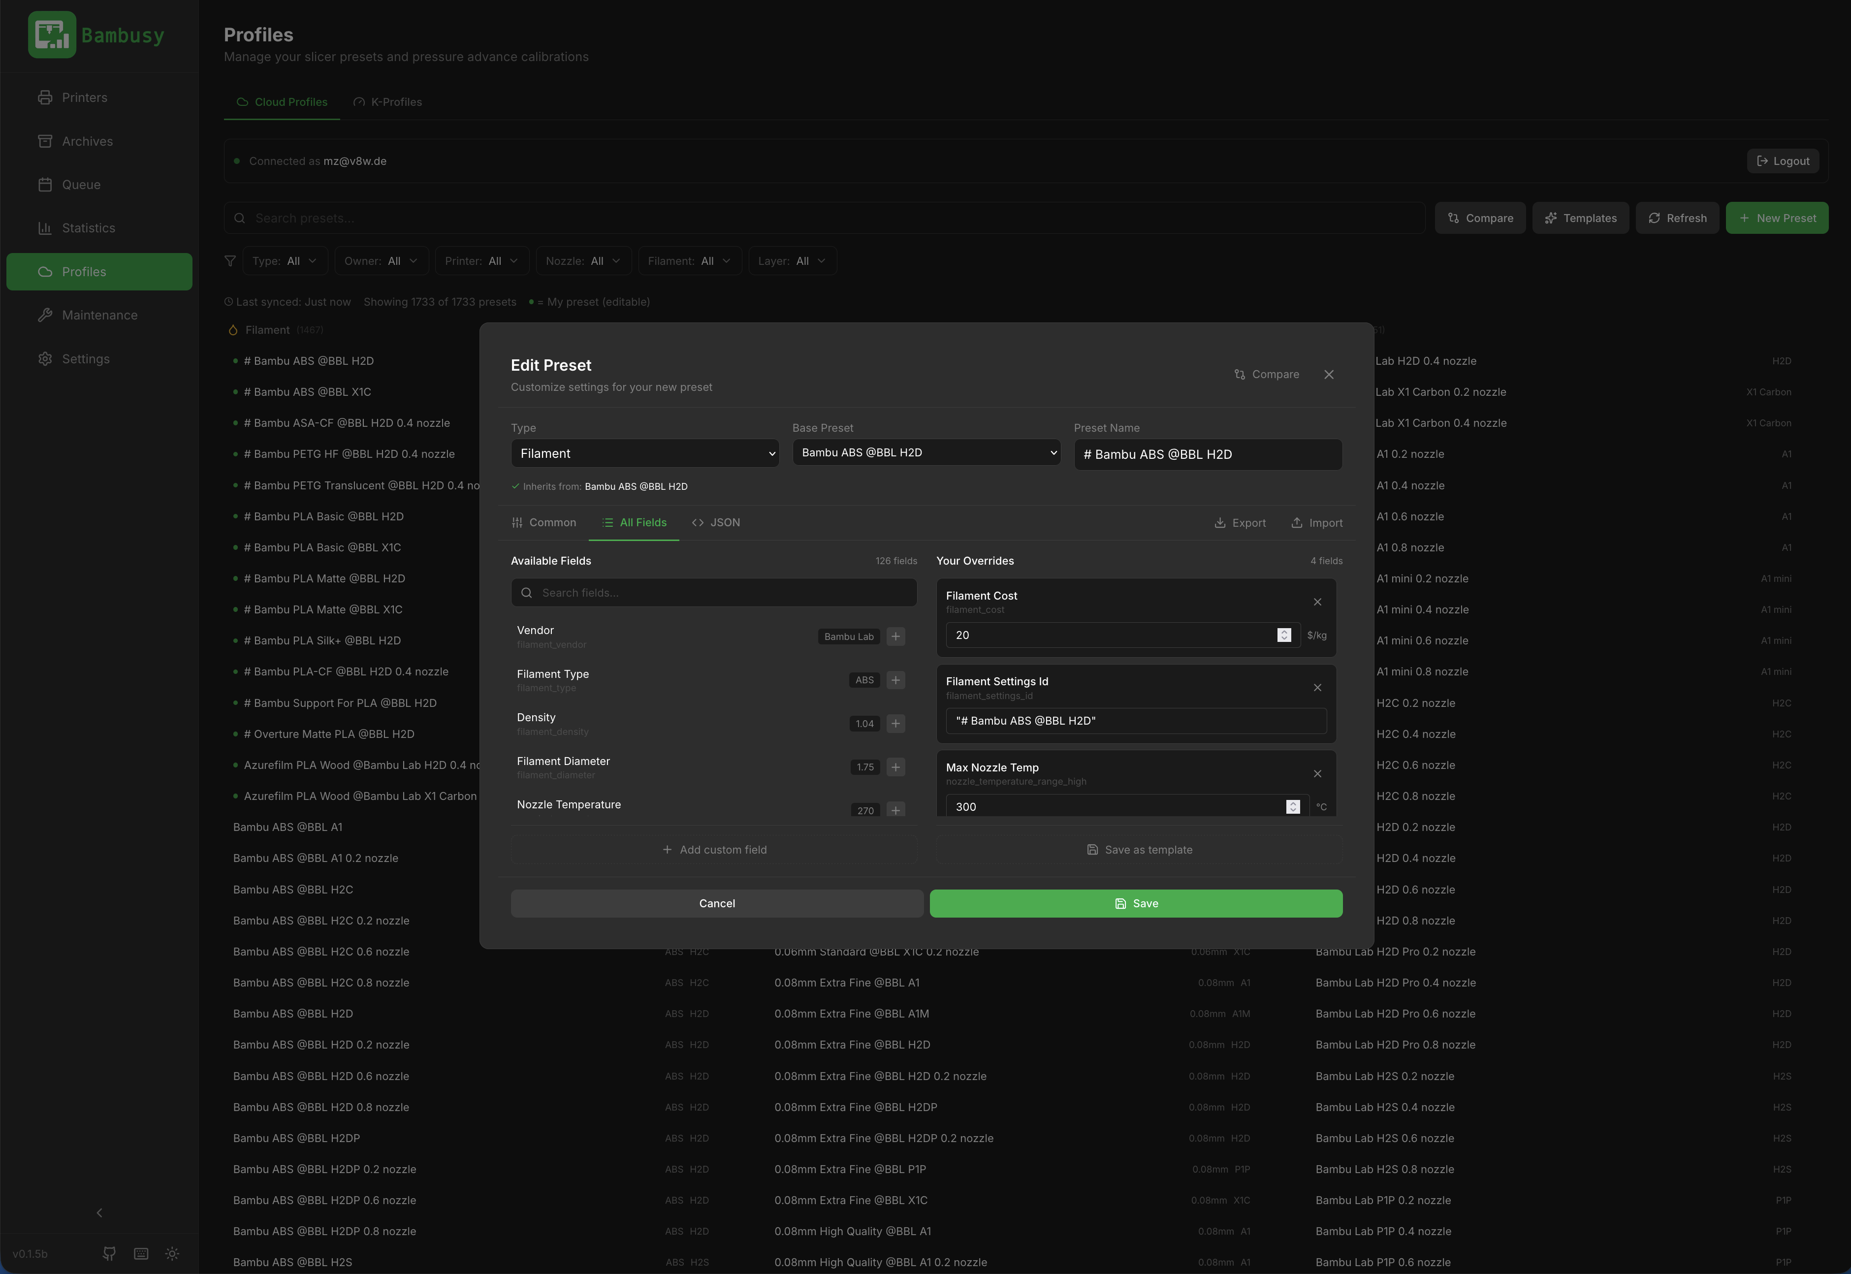Screen dimensions: 1851x1274
Task: Click Export in the Edit Preset dialog
Action: pos(1240,523)
